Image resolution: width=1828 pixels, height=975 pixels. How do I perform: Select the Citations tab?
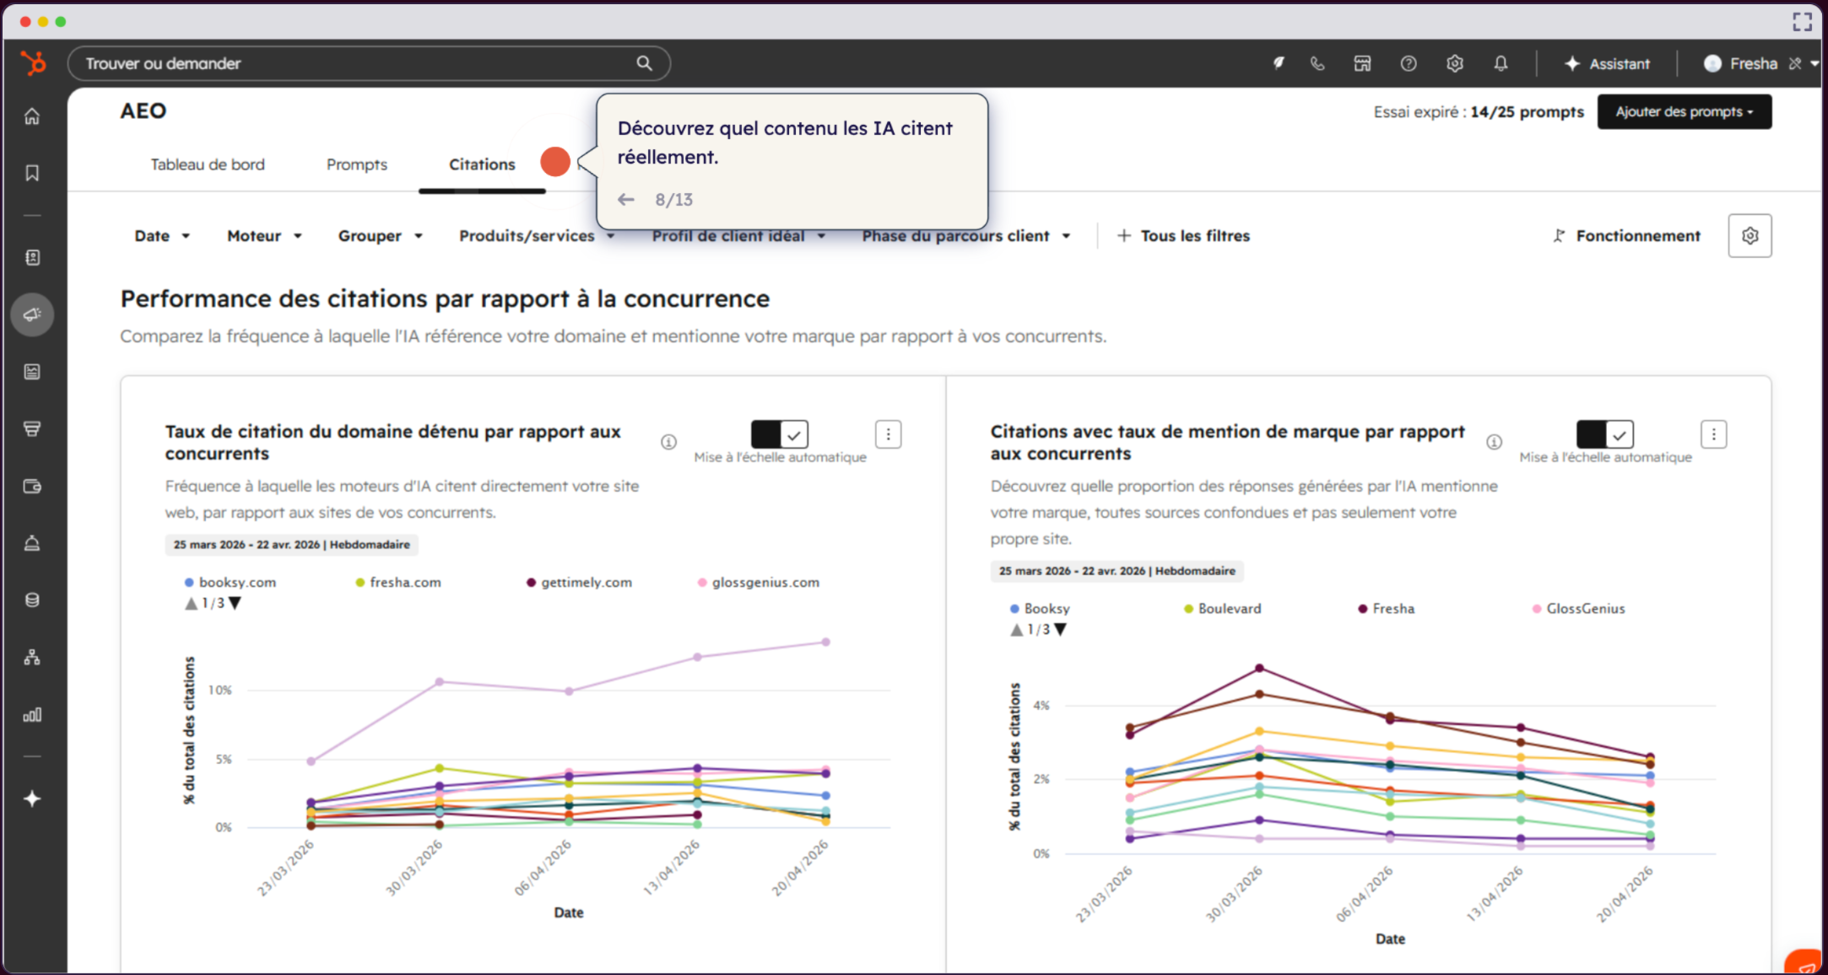(x=482, y=164)
